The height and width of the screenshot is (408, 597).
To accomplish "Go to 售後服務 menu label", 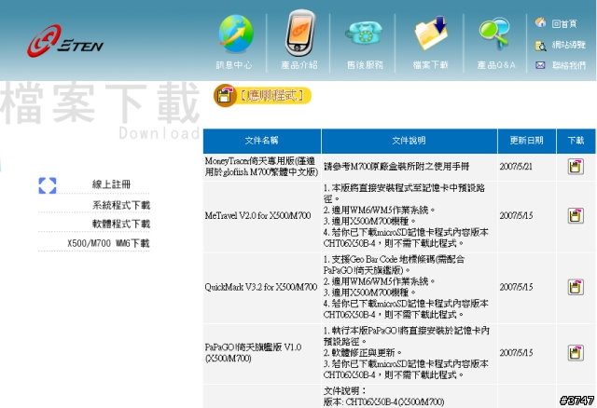I will (365, 65).
